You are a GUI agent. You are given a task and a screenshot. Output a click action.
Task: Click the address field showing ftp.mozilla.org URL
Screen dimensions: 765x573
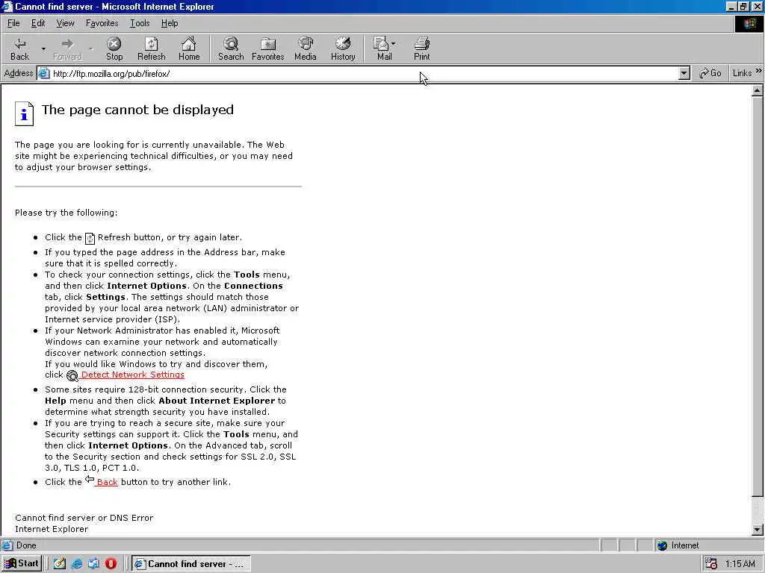[x=364, y=74]
